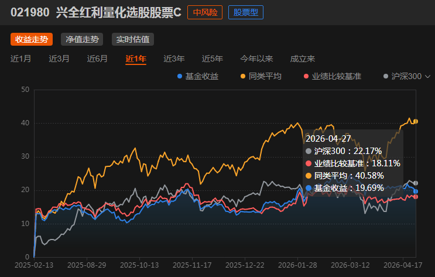Image resolution: width=435 pixels, height=277 pixels.
Task: Click the x-axis date 2025-12-22
Action: [x=245, y=265]
